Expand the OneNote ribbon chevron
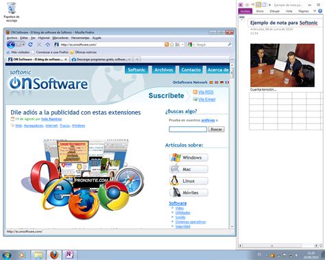Viewport: 325px width, 260px height. click(315, 11)
